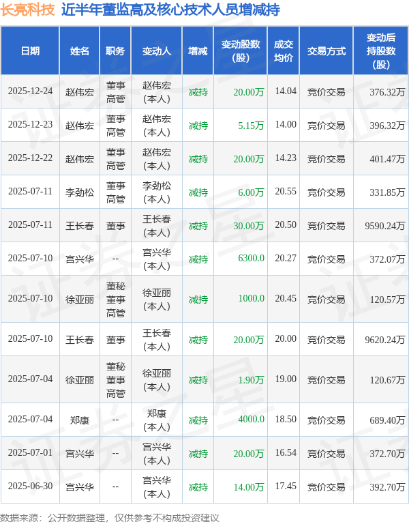Click holdings value 120.67万
The height and width of the screenshot is (524, 409).
[387, 380]
